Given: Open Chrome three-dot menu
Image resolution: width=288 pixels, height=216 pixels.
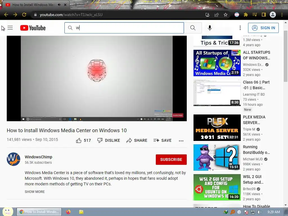Looking at the screenshot, I should [282, 15].
